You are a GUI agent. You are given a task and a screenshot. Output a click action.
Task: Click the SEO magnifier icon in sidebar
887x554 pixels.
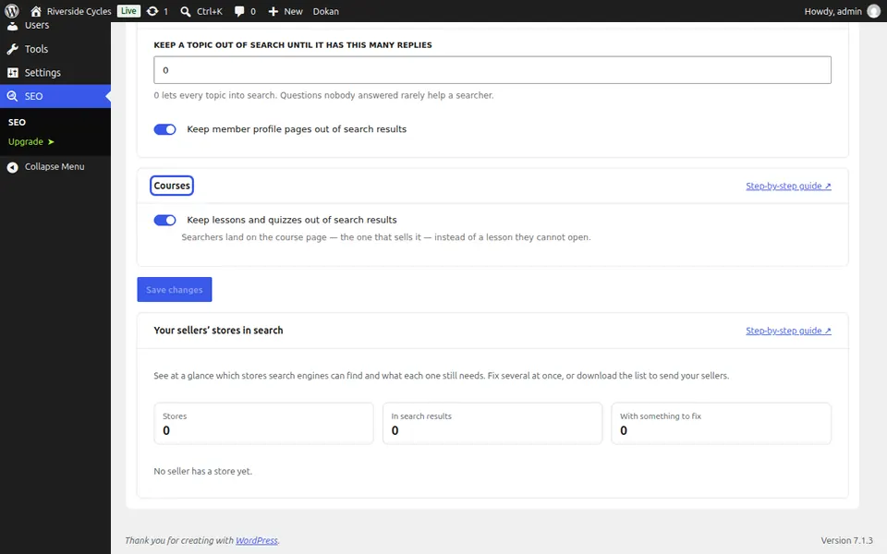[12, 96]
